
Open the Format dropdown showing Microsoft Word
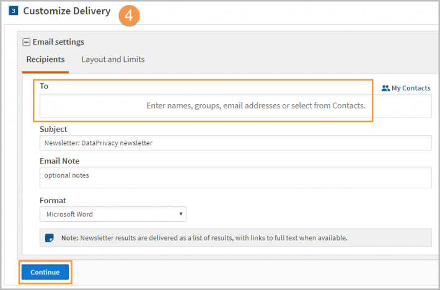(113, 214)
